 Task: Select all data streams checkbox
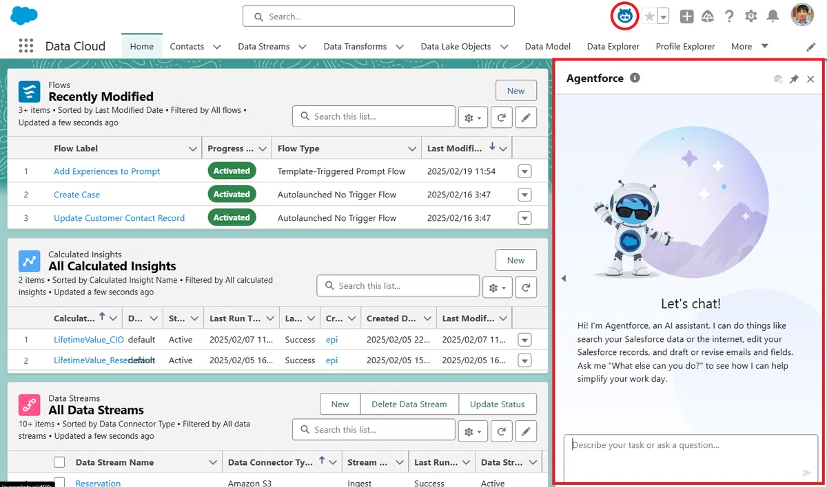click(x=59, y=462)
